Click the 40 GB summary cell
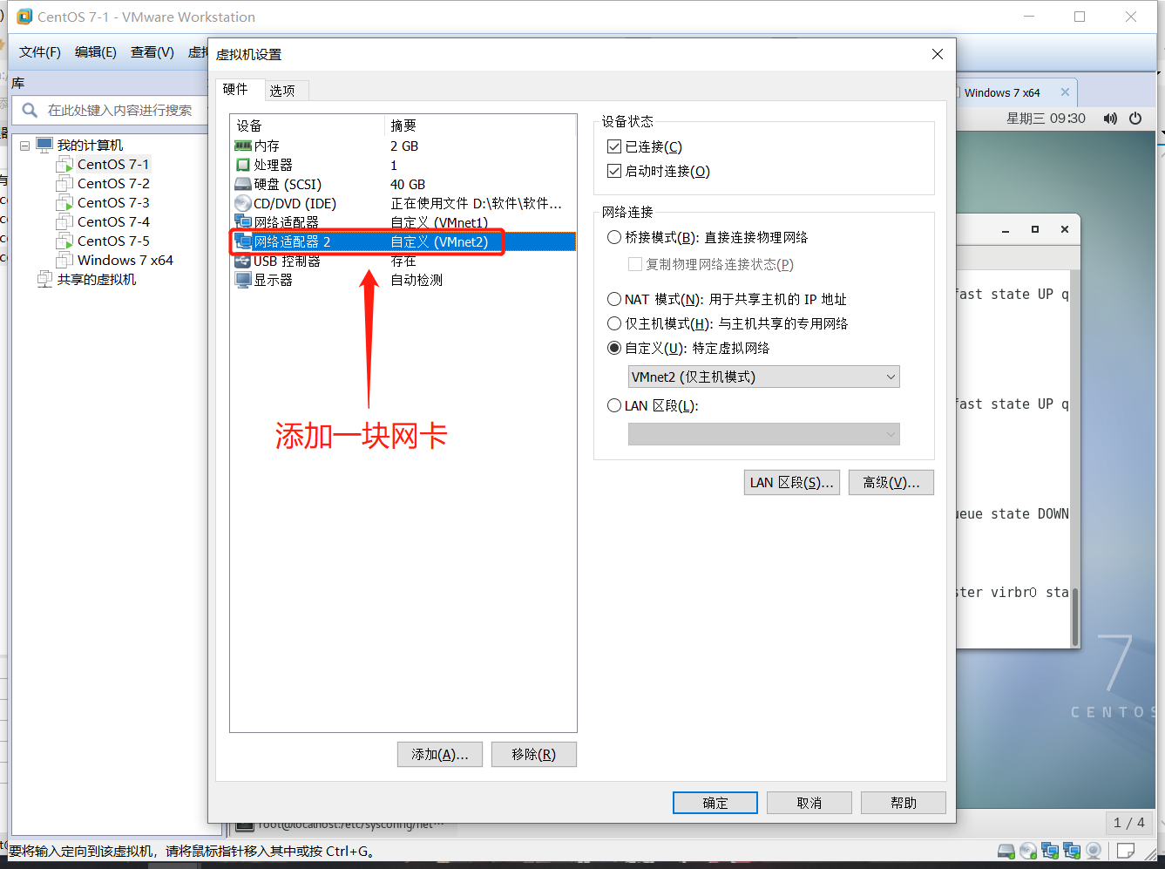Viewport: 1165px width, 869px height. [408, 184]
